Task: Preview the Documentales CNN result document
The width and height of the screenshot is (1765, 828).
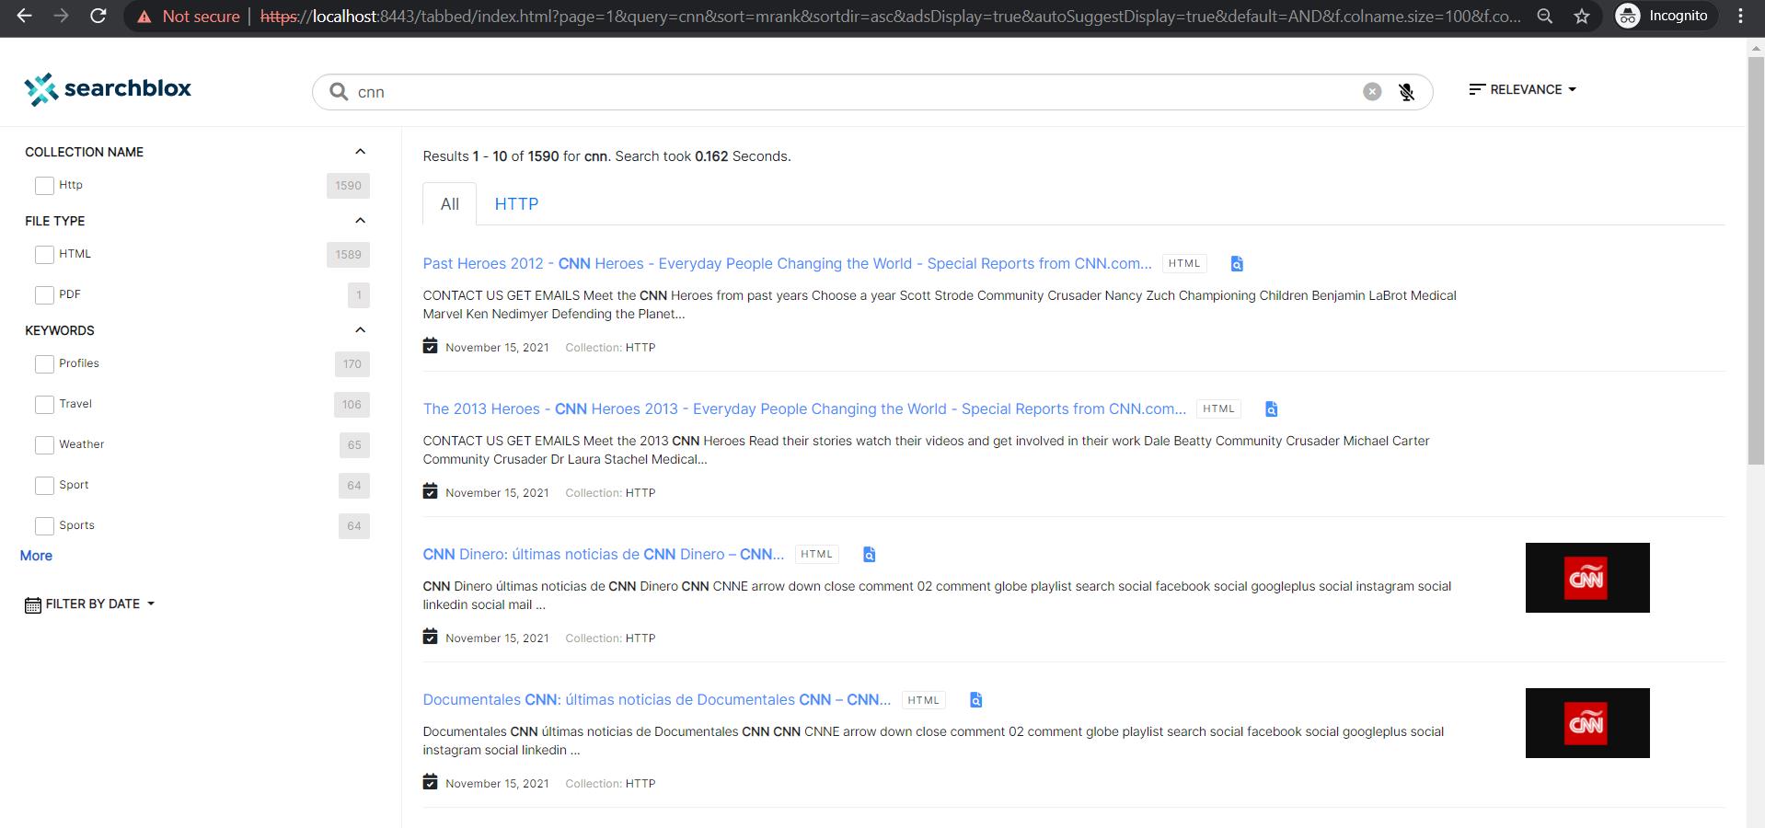Action: point(975,700)
